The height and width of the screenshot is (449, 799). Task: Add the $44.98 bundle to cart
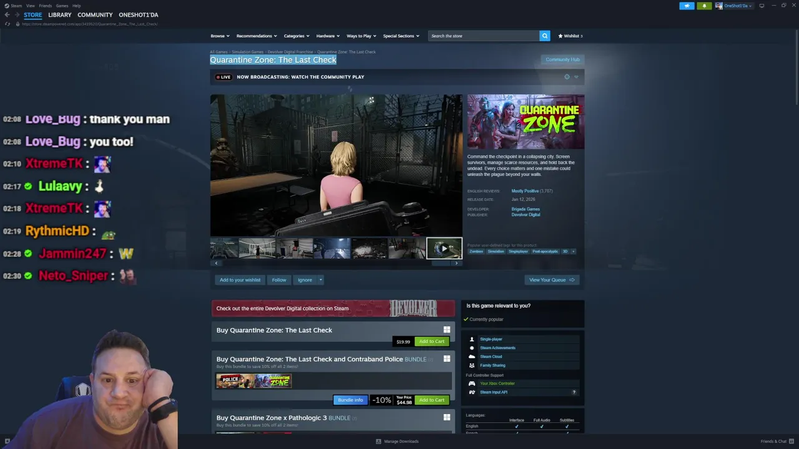[x=431, y=400]
